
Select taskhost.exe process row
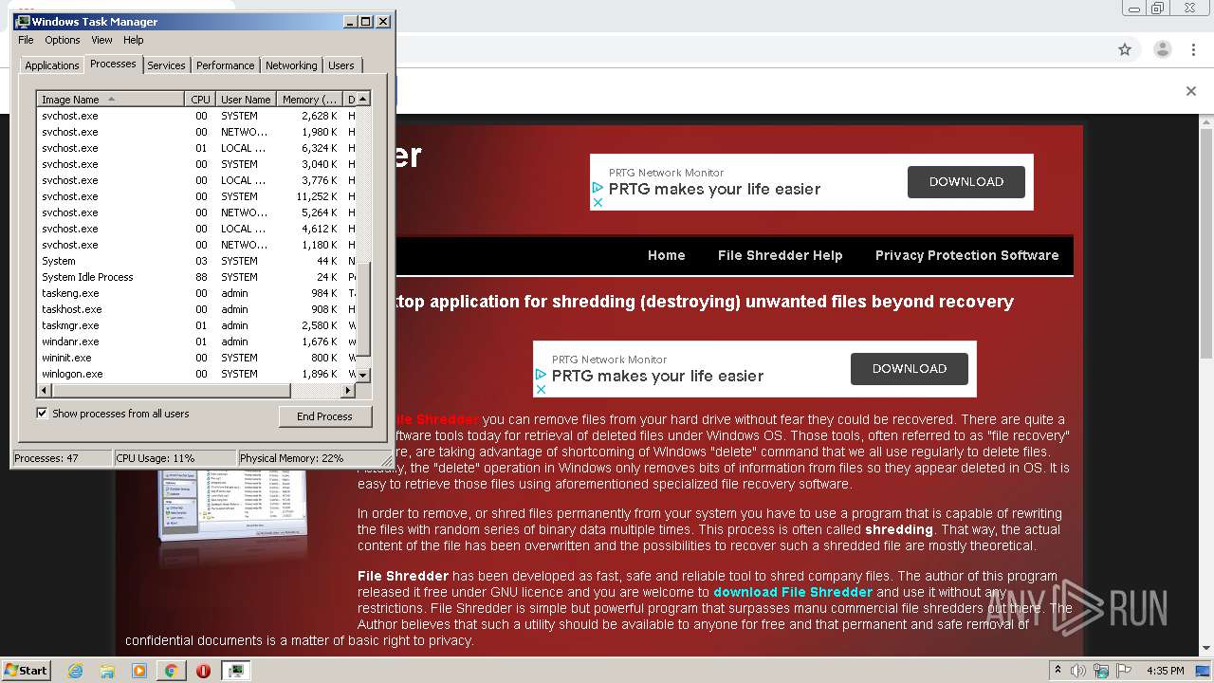[x=196, y=309]
